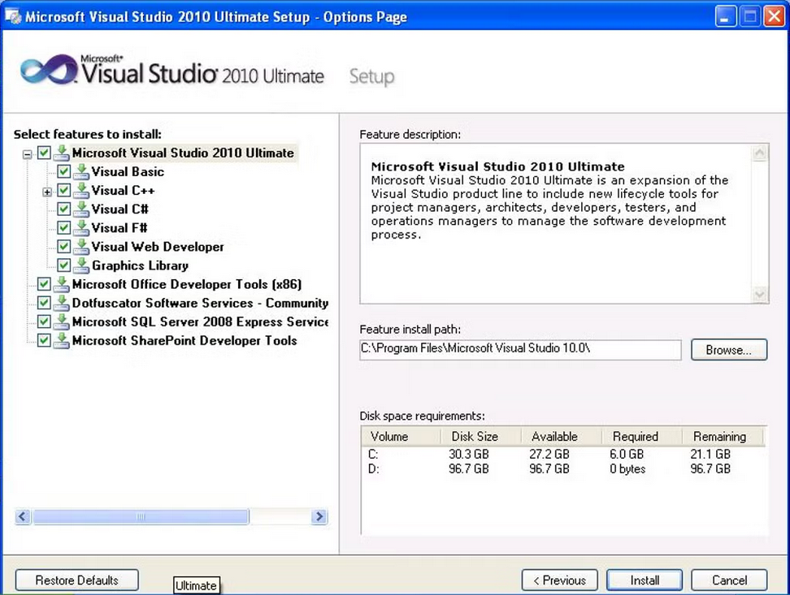Click description box scroll down arrow
This screenshot has width=790, height=595.
[760, 294]
